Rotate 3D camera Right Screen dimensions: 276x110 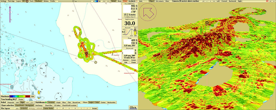[x=240, y=1]
